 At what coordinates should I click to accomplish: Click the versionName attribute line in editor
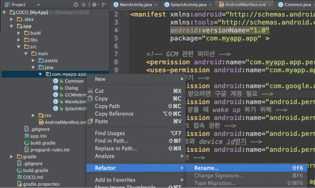(219, 30)
